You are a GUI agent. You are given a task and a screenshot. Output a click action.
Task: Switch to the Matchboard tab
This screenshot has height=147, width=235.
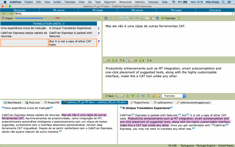[12, 103]
